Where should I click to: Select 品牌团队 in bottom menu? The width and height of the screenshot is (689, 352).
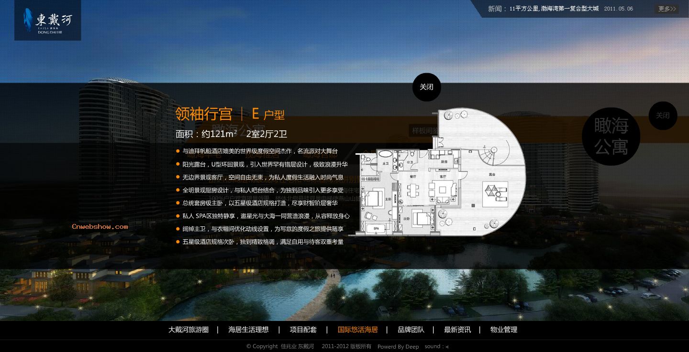coord(411,330)
